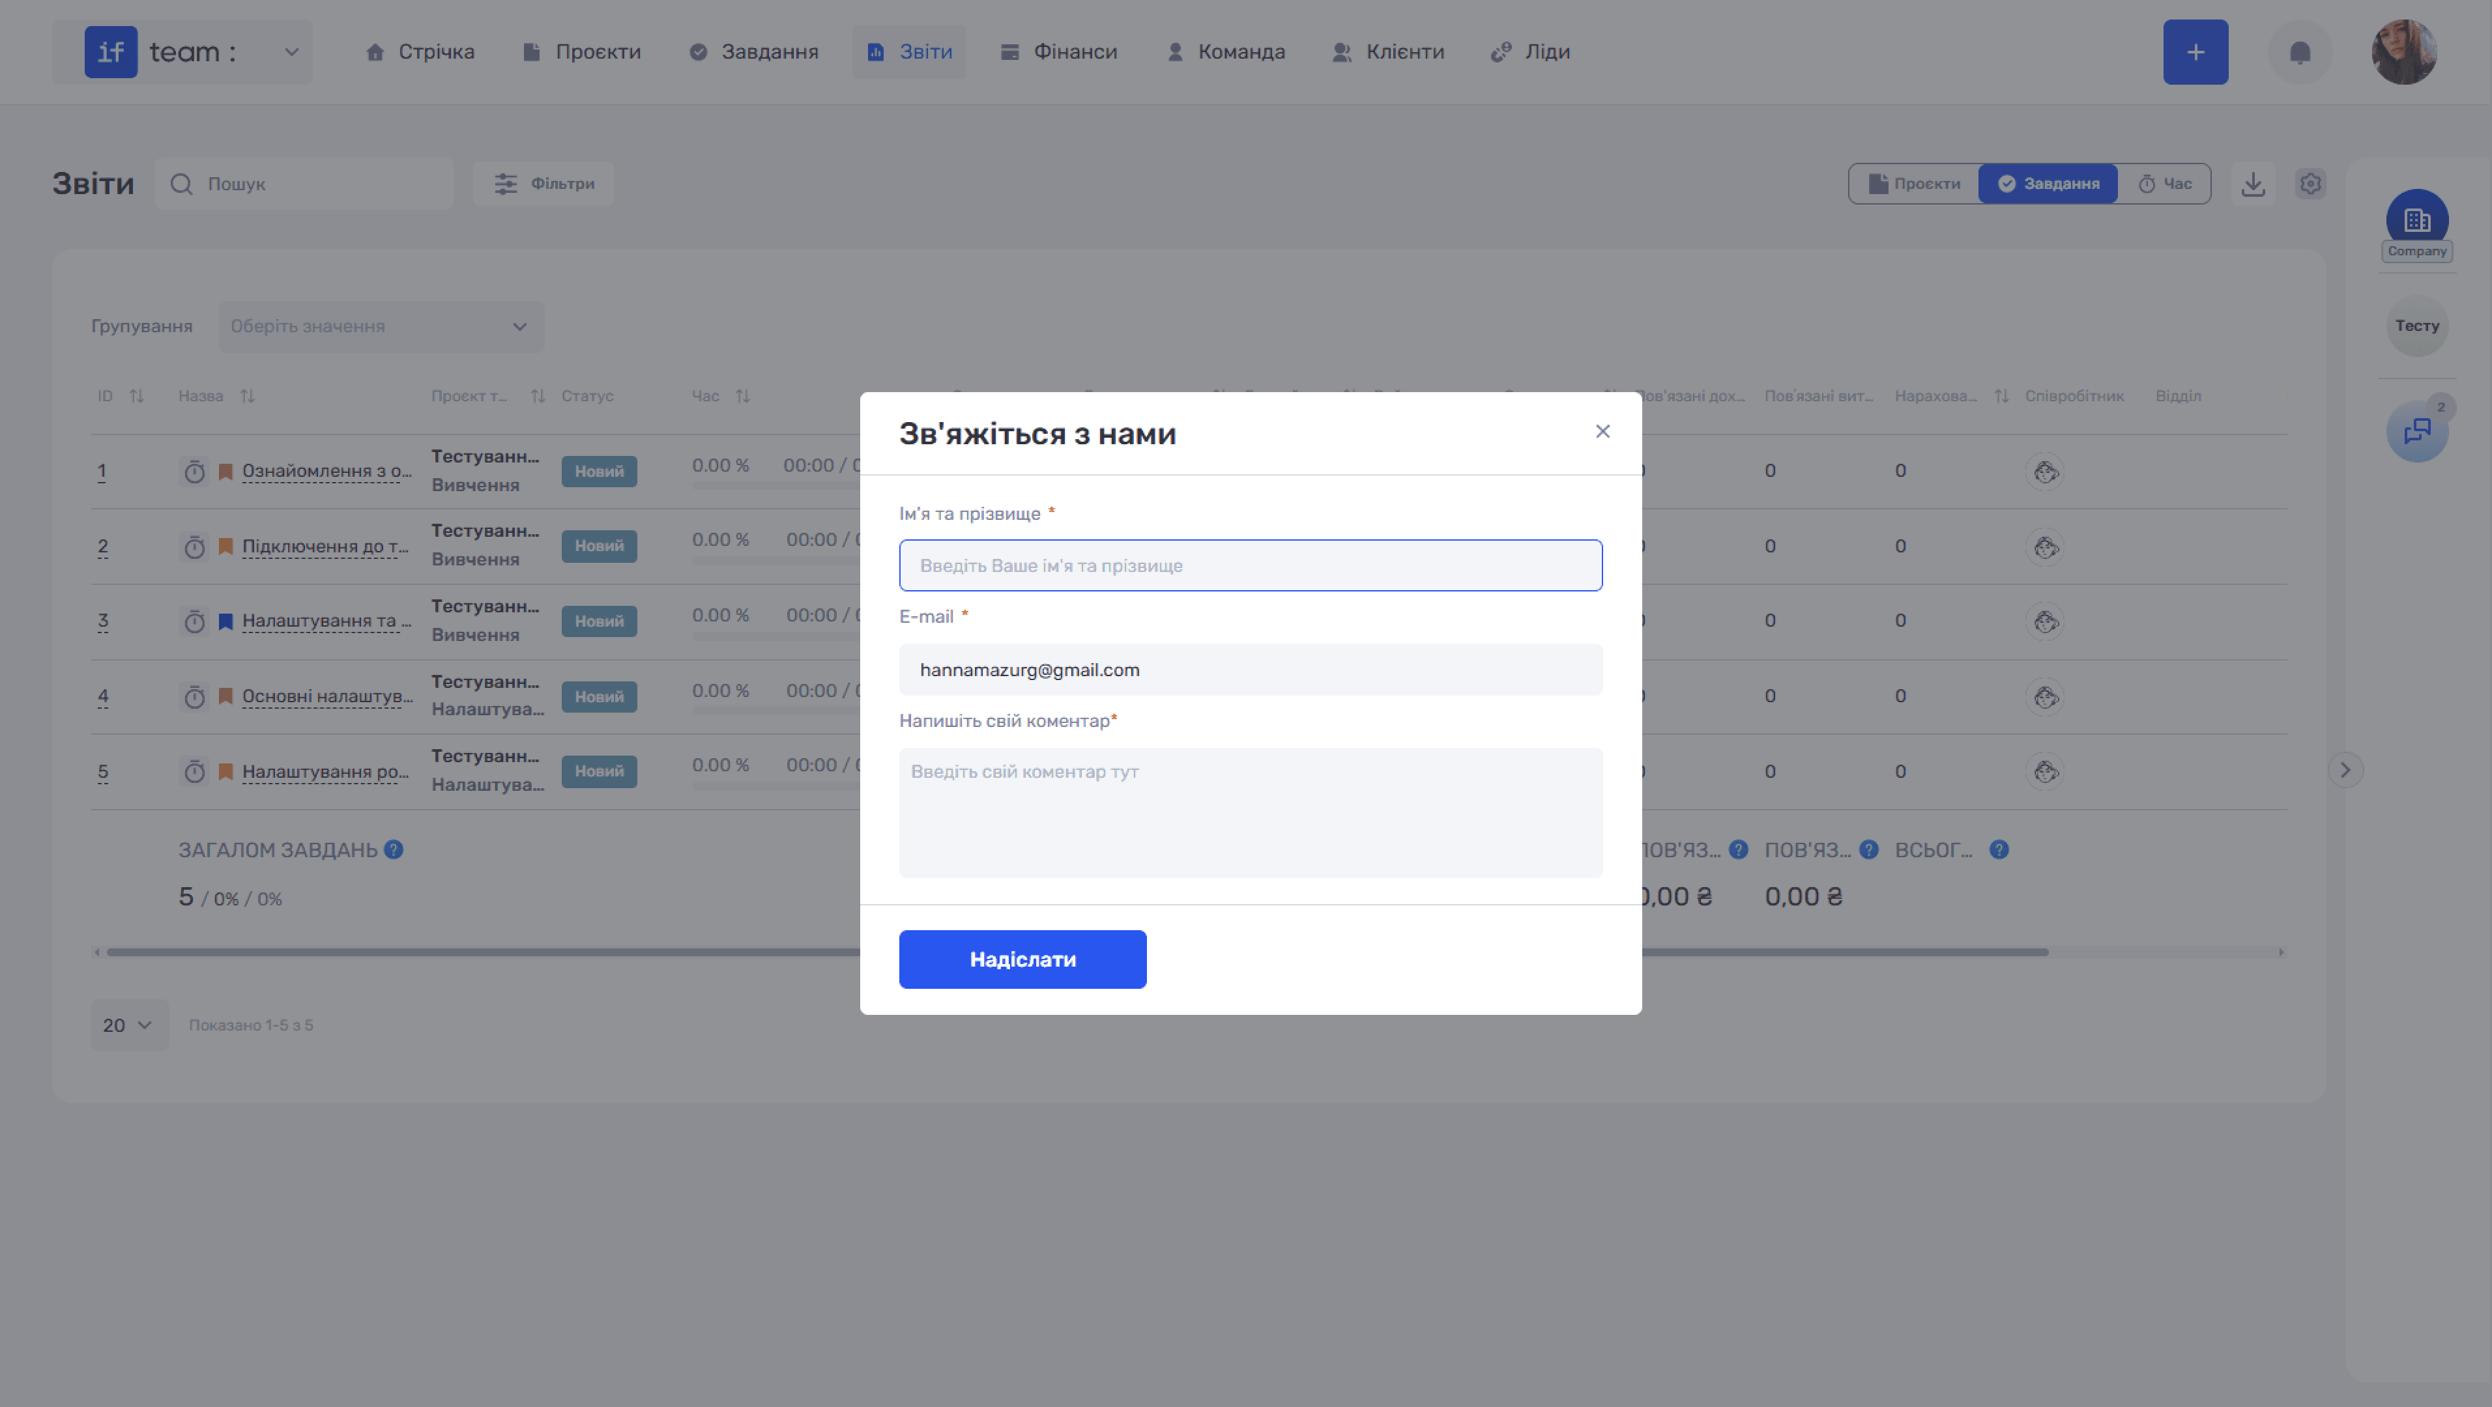Close the contact us dialog
Screen dimensions: 2492x1407
point(1602,431)
